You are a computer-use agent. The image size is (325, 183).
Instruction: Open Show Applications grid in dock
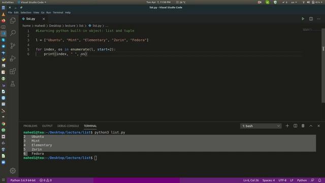4,180
